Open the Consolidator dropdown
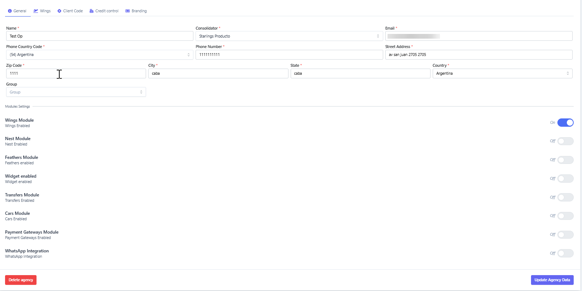Viewport: 582px width, 291px height. tap(289, 36)
